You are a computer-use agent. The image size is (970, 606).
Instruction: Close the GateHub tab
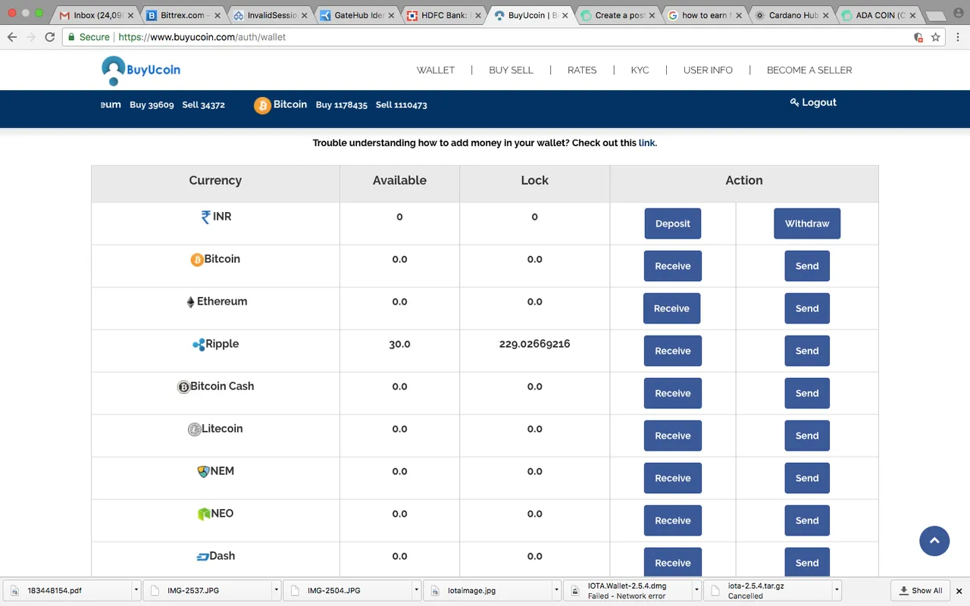coord(390,15)
